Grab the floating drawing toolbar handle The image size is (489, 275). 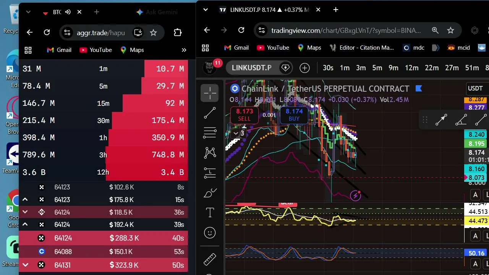point(425,120)
